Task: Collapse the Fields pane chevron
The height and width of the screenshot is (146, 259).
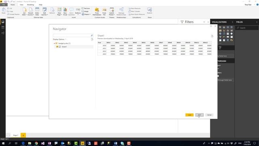Action: [257, 22]
